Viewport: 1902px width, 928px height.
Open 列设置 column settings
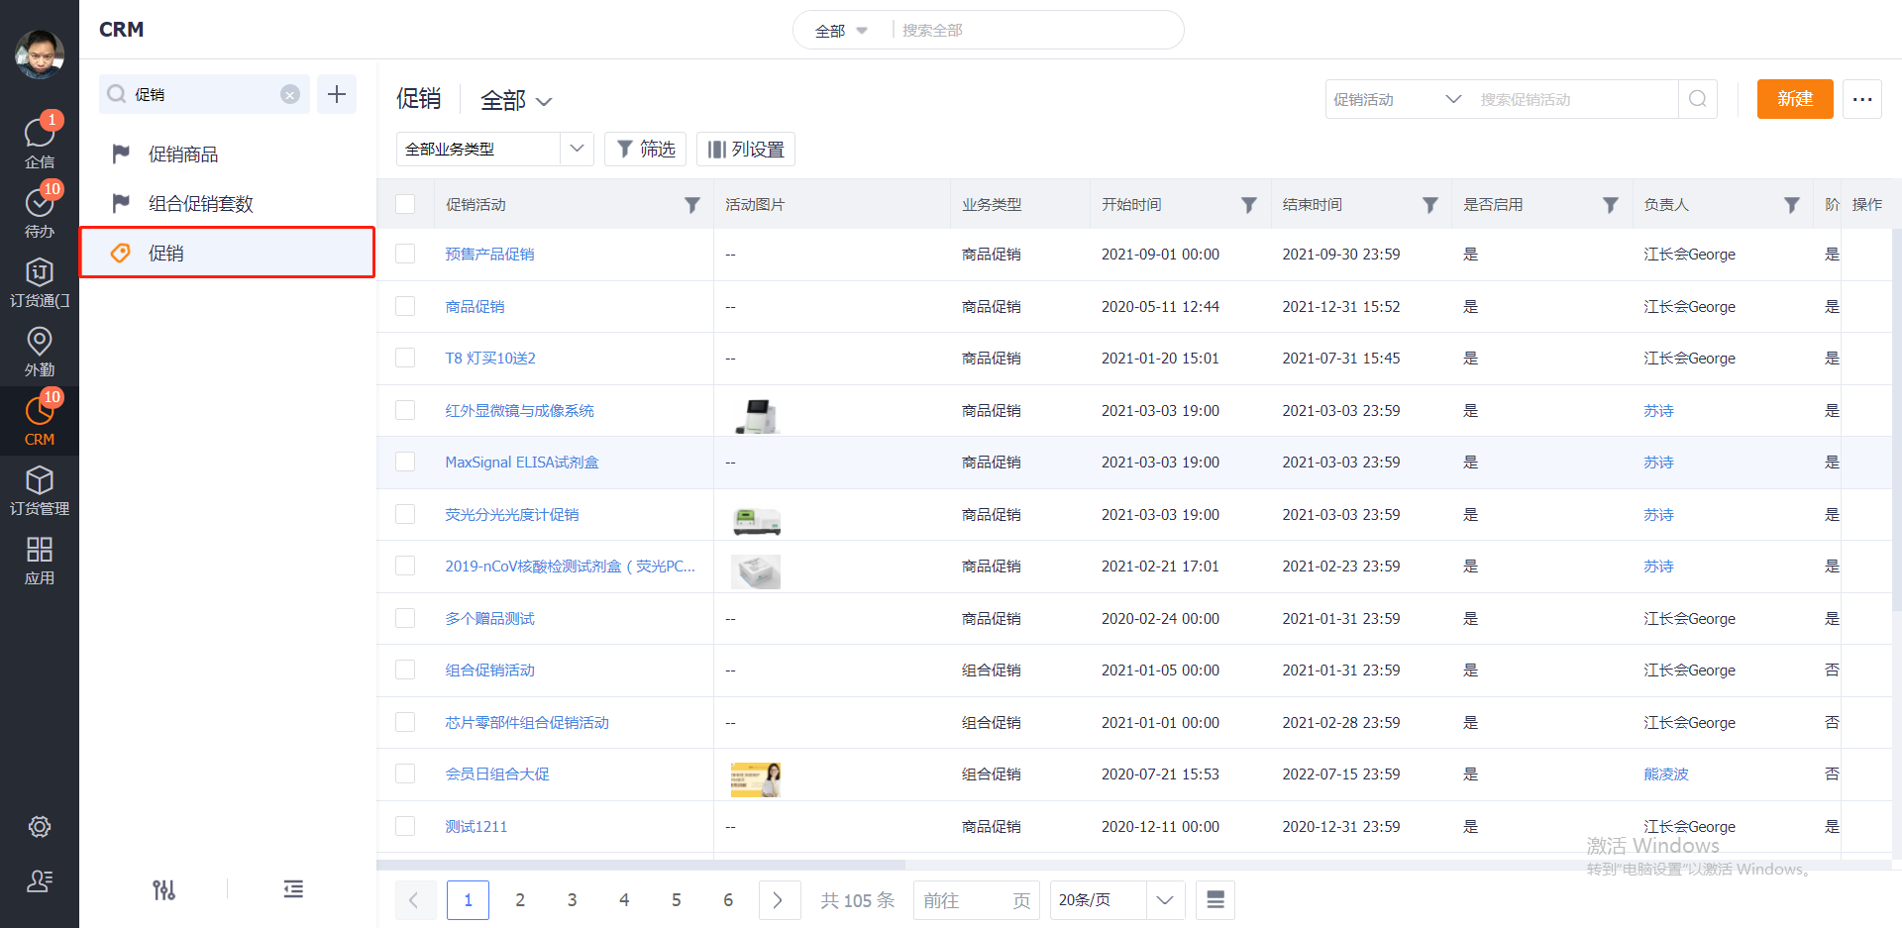(745, 149)
